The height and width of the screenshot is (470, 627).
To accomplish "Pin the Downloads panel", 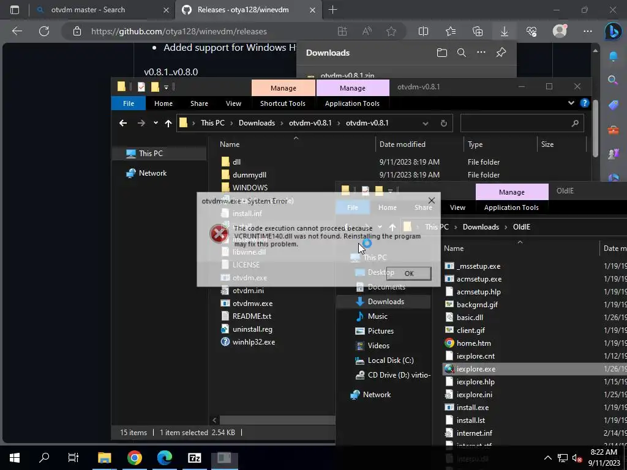I will point(501,53).
